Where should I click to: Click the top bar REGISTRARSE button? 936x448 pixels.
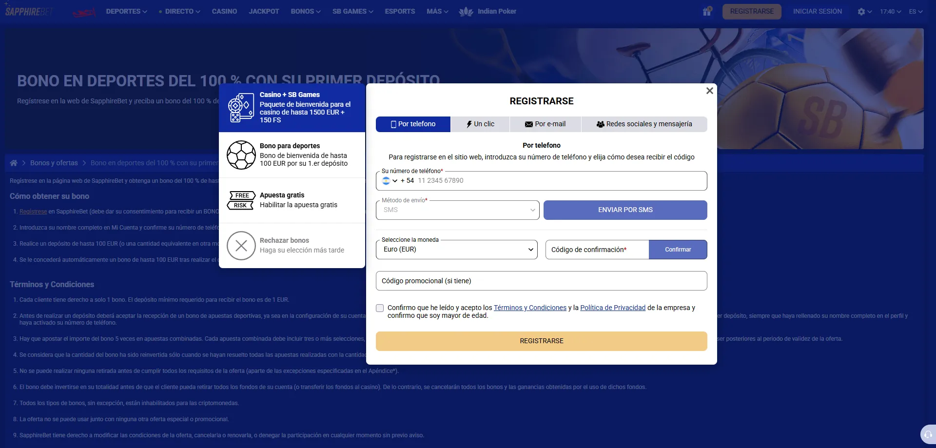(x=752, y=11)
